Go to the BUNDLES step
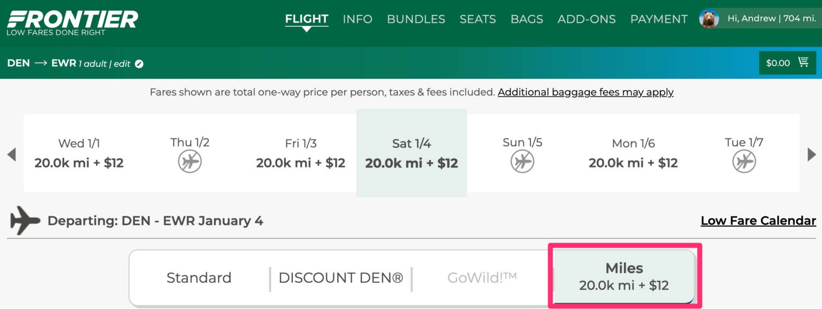Viewport: 822px width, 309px height. (416, 19)
